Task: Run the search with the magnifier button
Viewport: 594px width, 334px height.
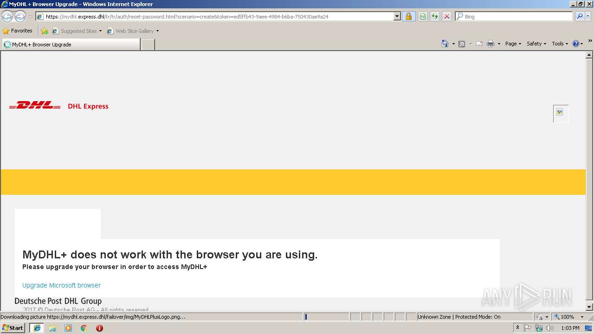Action: point(580,17)
